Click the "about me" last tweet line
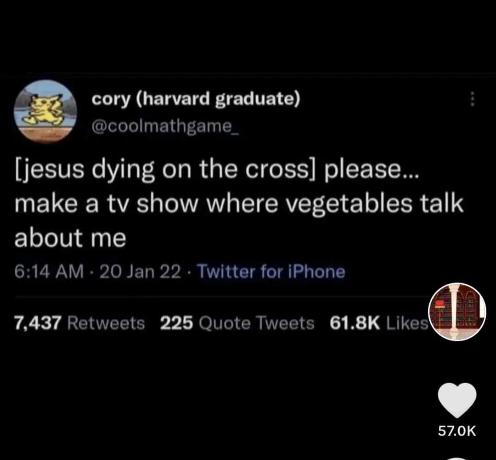This screenshot has height=460, width=496. point(70,238)
